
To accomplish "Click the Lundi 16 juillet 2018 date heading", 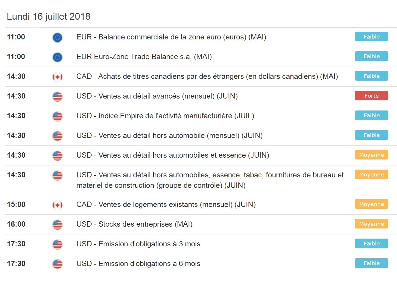I will pos(48,16).
